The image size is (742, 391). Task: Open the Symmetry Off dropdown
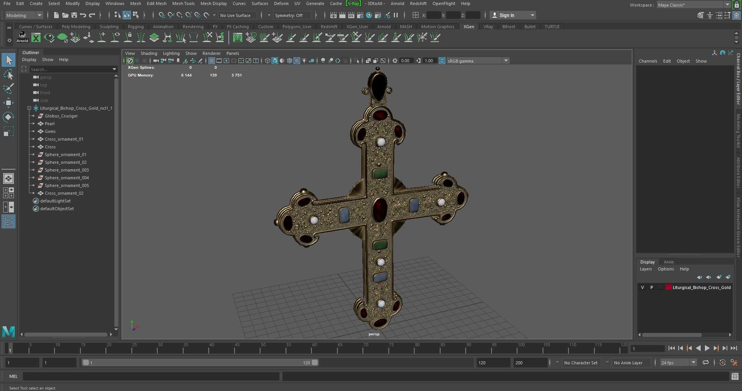(x=292, y=15)
